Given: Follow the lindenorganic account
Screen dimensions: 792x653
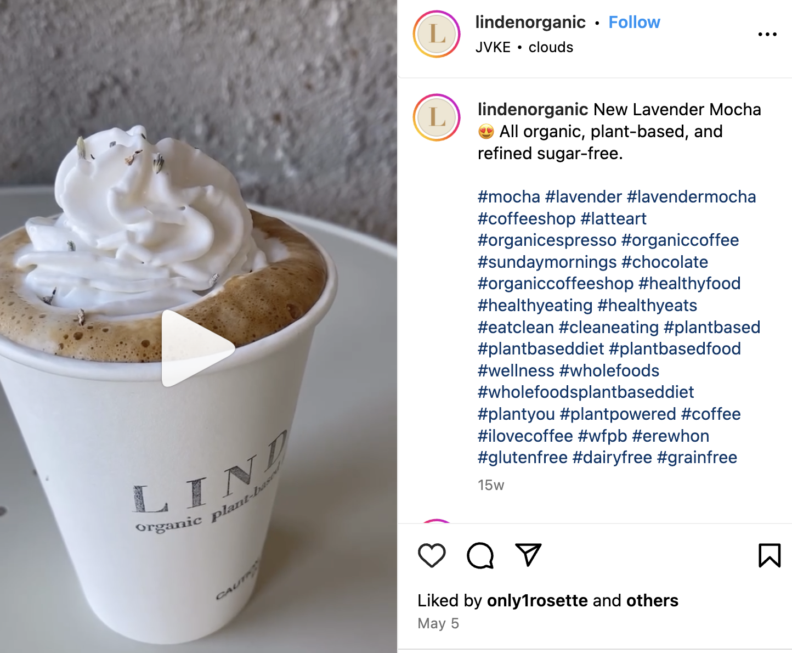Looking at the screenshot, I should 634,22.
